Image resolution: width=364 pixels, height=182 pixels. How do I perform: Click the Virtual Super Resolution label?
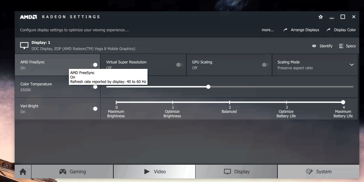point(126,62)
